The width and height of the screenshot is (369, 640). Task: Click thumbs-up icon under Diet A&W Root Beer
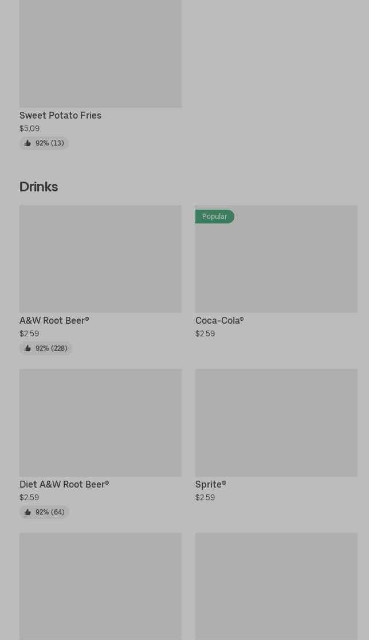point(28,512)
